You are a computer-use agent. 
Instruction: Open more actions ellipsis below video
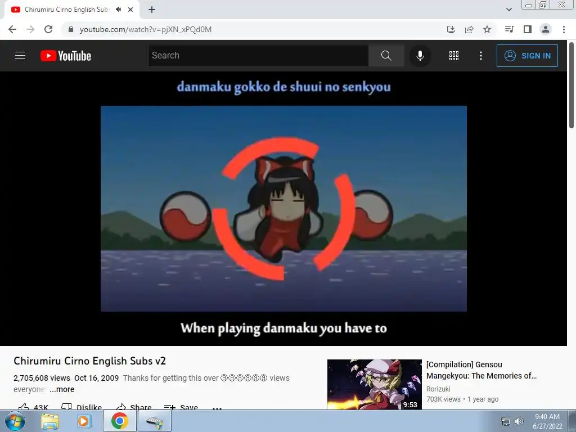pos(217,407)
